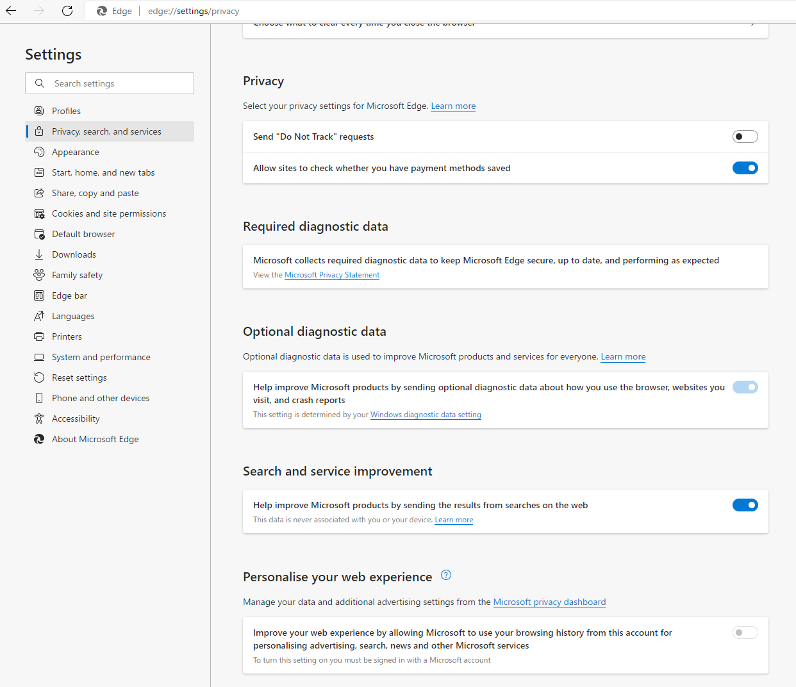796x687 pixels.
Task: Open Edge bar settings
Action: coord(110,295)
